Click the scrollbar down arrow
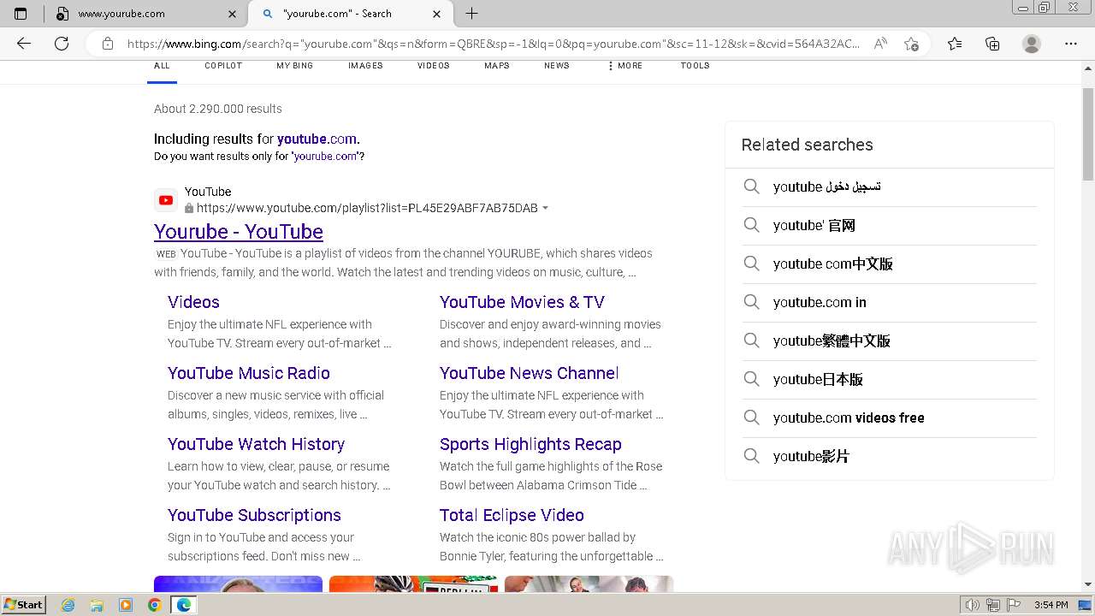Screen dimensions: 1095x616 click(x=1088, y=584)
